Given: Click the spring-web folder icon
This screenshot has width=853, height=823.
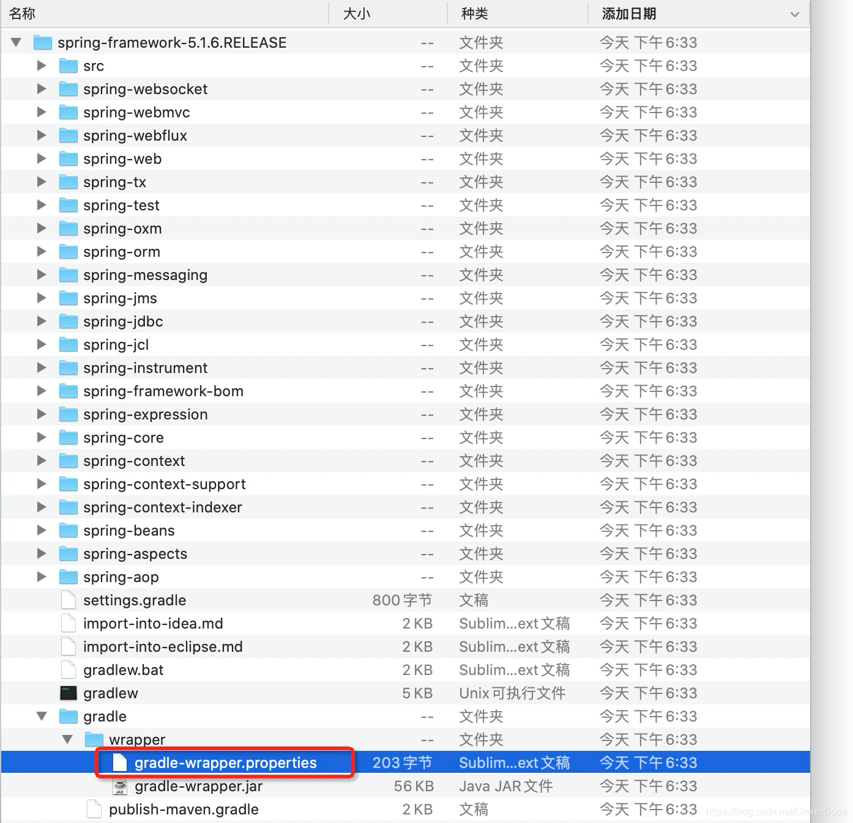Looking at the screenshot, I should (68, 158).
